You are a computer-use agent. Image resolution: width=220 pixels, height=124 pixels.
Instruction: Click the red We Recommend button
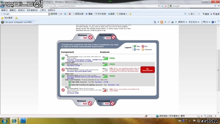point(147,70)
